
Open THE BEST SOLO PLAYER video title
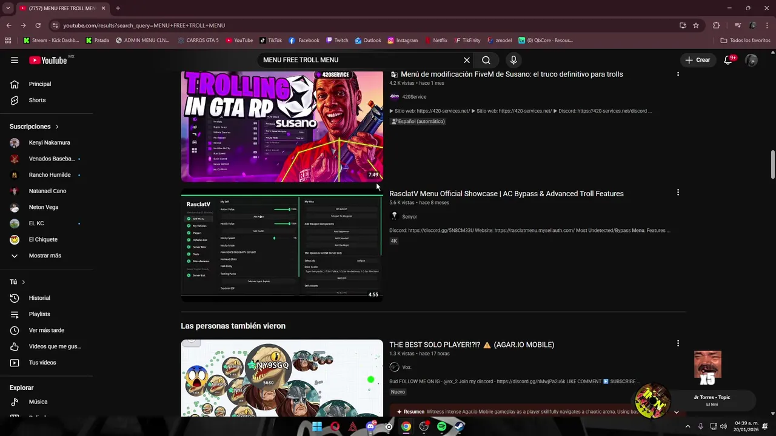tap(472, 345)
